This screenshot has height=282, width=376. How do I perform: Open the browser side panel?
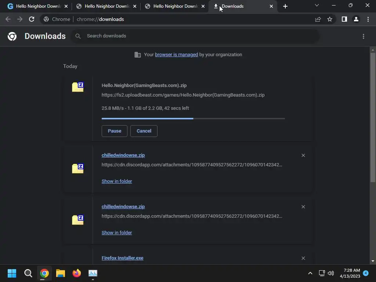344,19
